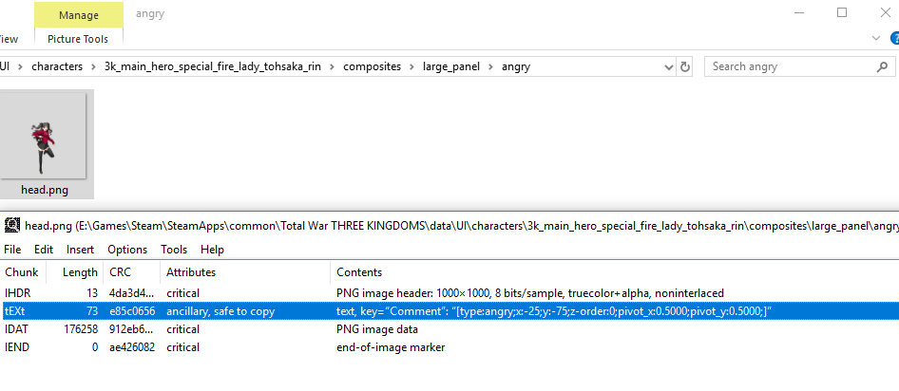899x391 pixels.
Task: Click the Explorer Help question mark icon
Action: click(x=894, y=38)
